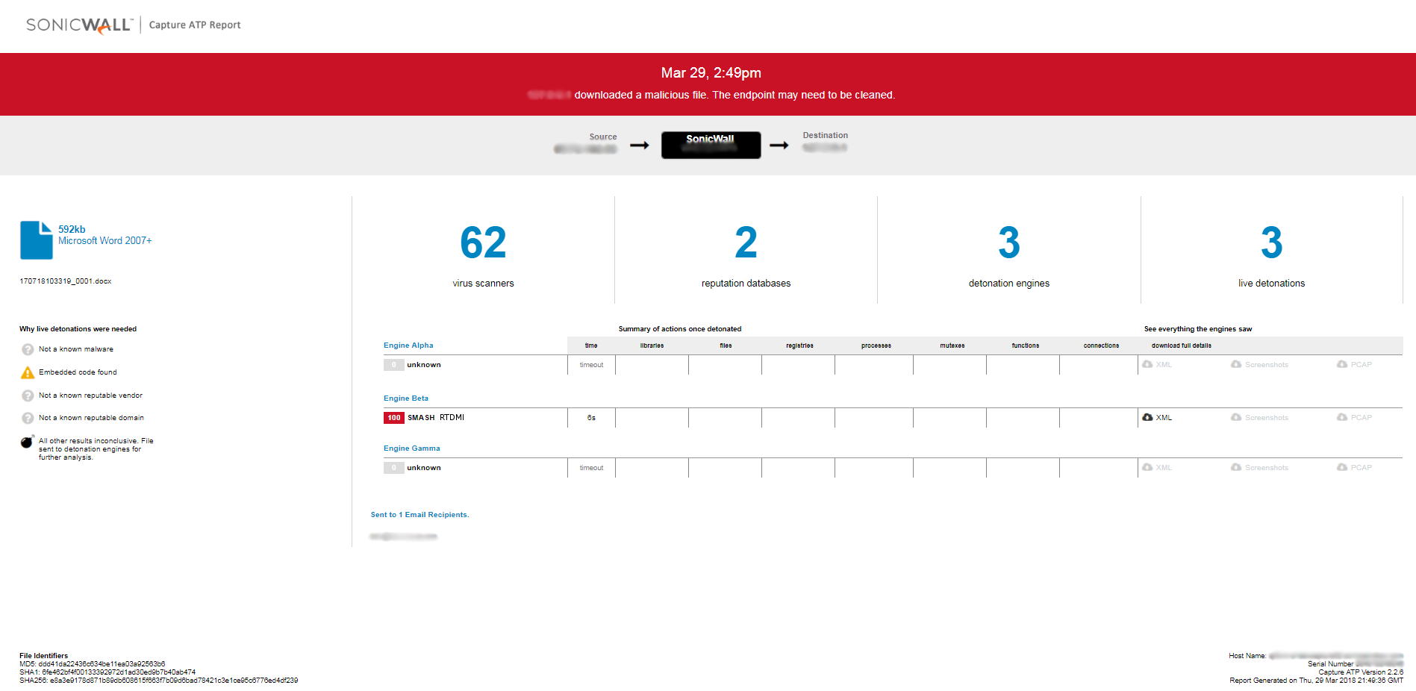Click the SHA1 hash value line
This screenshot has width=1416, height=691.
[107, 672]
